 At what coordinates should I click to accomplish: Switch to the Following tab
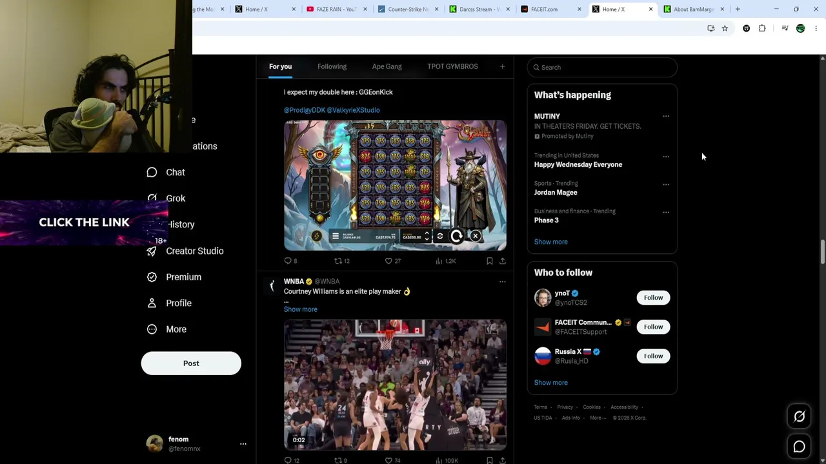[332, 66]
